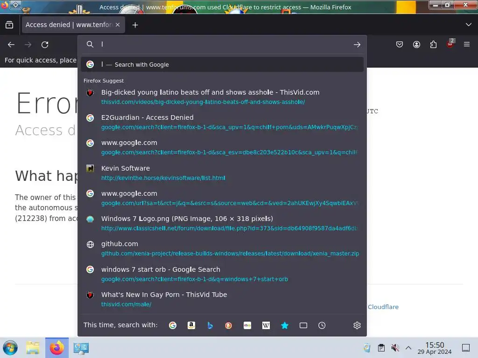Open the github.com xenia_master.zip suggestion
The width and height of the screenshot is (478, 358).
click(222, 248)
